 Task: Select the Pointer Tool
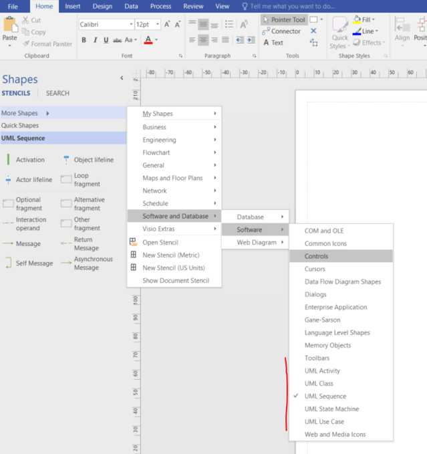click(x=283, y=20)
